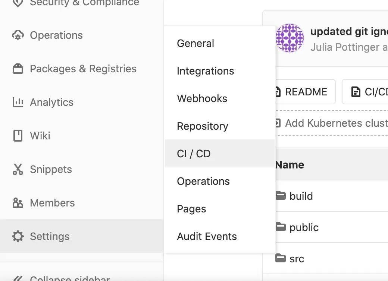388x281 pixels.
Task: Open General in Settings flyout
Action: click(220, 44)
